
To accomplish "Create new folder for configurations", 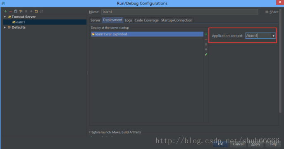I will click(x=36, y=12).
